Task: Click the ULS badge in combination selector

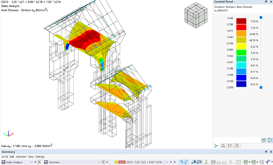Action: [122, 162]
